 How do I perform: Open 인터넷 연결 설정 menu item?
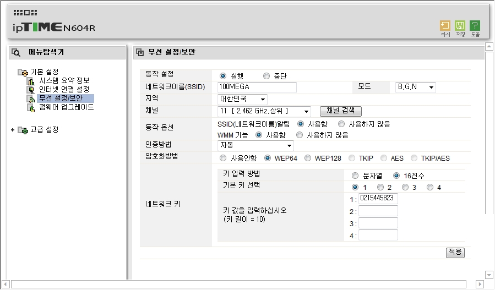coord(64,90)
